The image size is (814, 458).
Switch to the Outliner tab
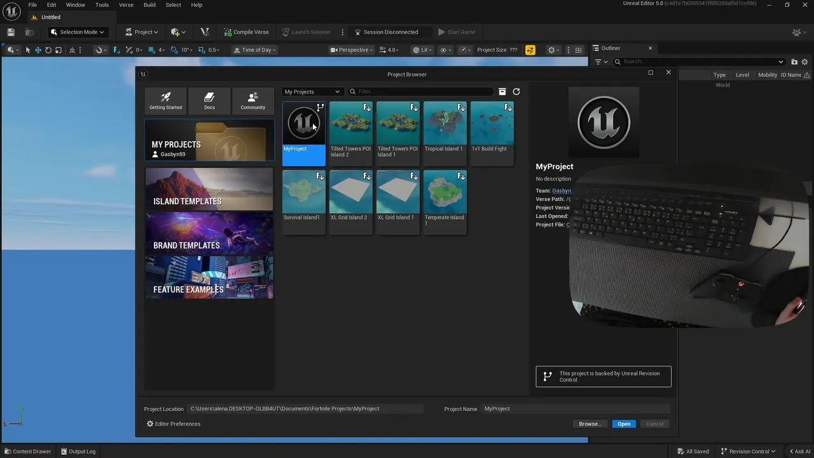[610, 48]
